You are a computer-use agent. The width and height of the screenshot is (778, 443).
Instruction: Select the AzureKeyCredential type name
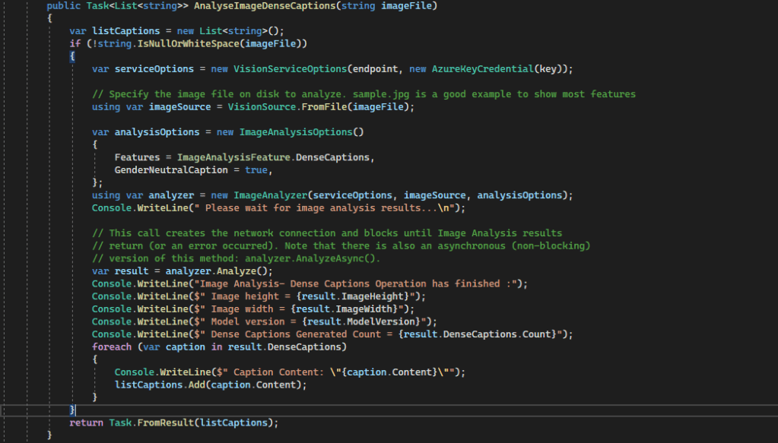click(x=481, y=68)
